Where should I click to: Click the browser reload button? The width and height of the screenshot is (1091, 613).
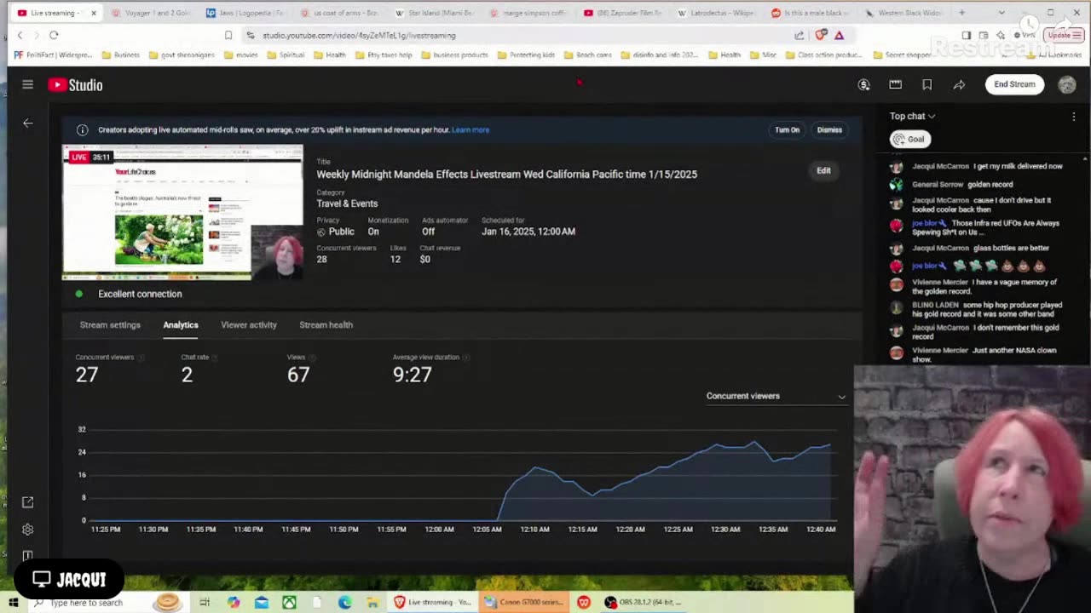coord(54,35)
